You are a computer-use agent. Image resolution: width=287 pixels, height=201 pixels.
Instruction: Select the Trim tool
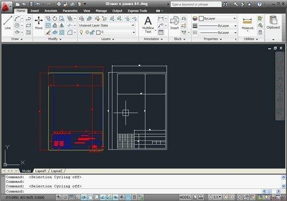point(69,26)
